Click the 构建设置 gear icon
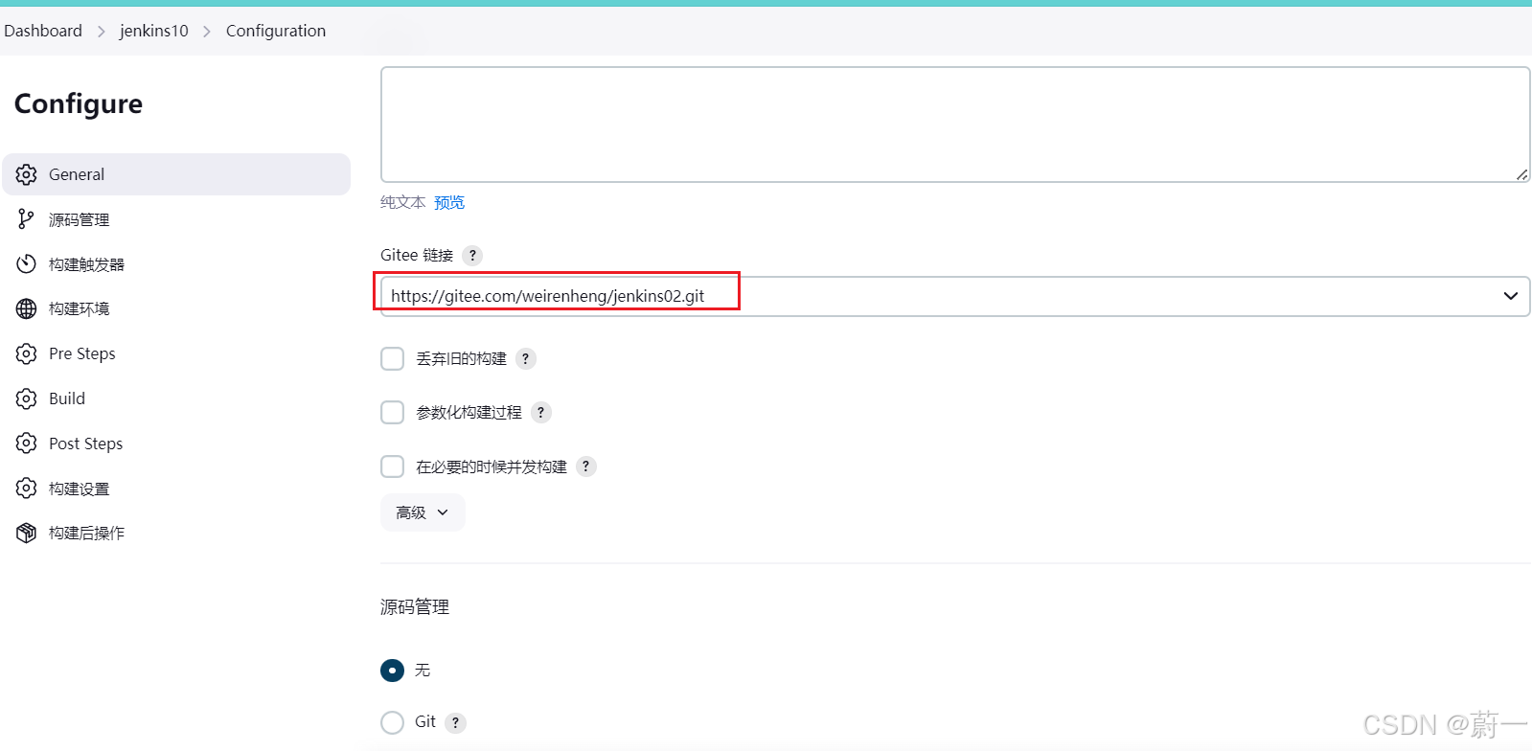 pos(27,489)
